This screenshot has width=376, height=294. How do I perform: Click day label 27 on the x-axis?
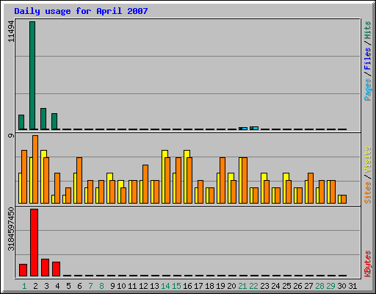tap(308, 286)
